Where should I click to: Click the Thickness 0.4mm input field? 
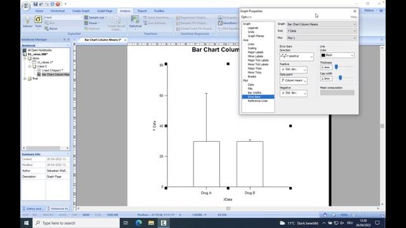tap(326, 67)
